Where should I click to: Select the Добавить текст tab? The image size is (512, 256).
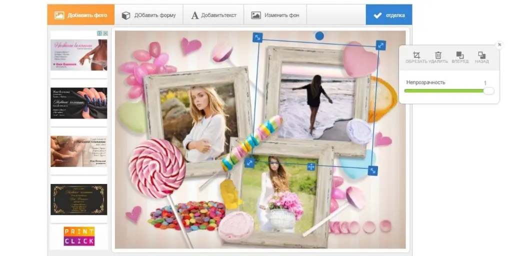pos(213,15)
